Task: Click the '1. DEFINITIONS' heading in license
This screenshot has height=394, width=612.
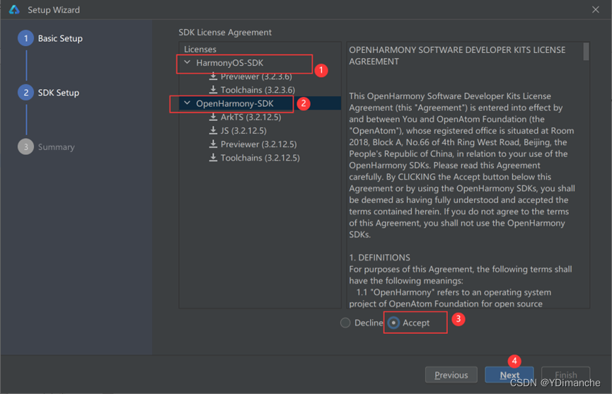Action: click(379, 257)
